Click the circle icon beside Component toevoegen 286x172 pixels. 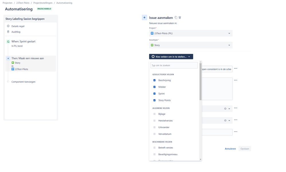(x=8, y=82)
